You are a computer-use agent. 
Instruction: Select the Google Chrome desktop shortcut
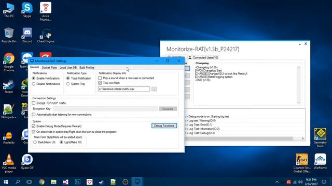coord(9,62)
